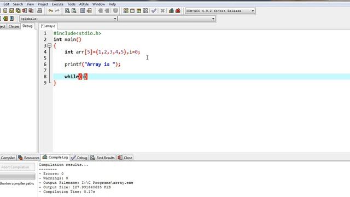Open the Tools menu
Viewport: 350px width, 197px height.
(x=71, y=4)
